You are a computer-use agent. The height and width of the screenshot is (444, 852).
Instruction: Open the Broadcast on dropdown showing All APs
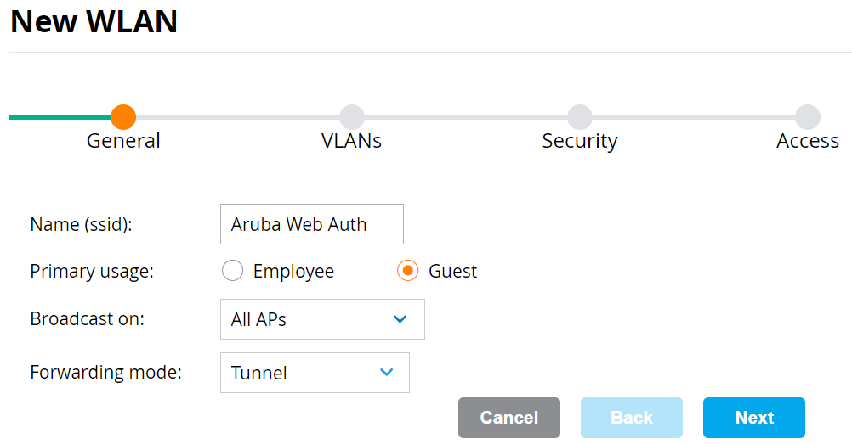[x=322, y=319]
